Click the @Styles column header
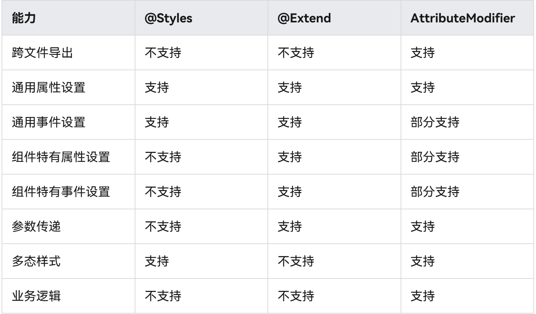The height and width of the screenshot is (314, 536). pos(168,19)
